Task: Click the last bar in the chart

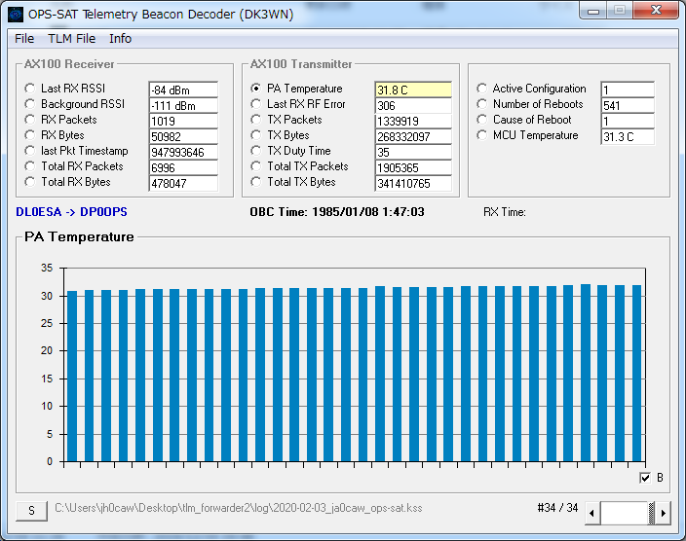Action: coord(636,374)
